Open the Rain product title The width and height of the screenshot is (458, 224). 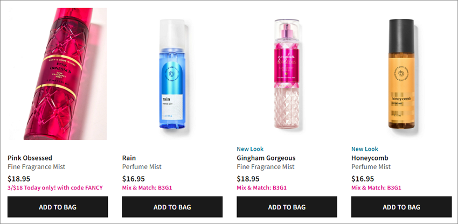129,158
